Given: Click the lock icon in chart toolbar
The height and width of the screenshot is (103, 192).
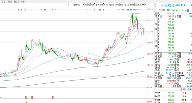Looking at the screenshot, I should click(136, 5).
